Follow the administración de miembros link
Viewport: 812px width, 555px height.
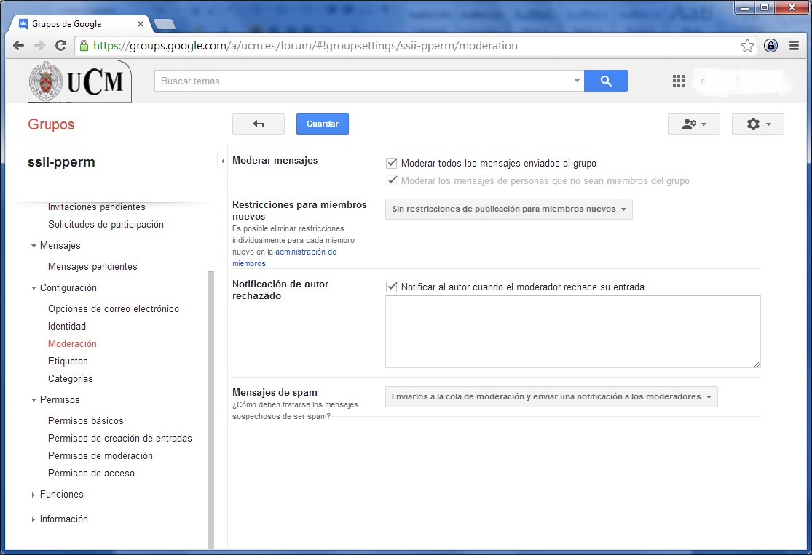pyautogui.click(x=305, y=252)
